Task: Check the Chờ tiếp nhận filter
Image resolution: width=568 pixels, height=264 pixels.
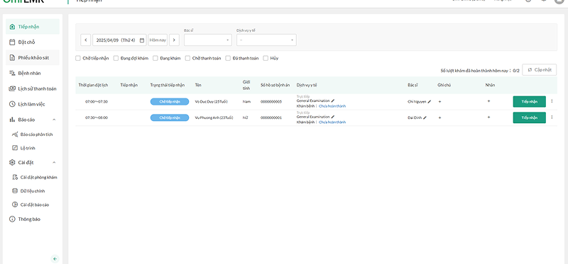Action: click(x=78, y=58)
